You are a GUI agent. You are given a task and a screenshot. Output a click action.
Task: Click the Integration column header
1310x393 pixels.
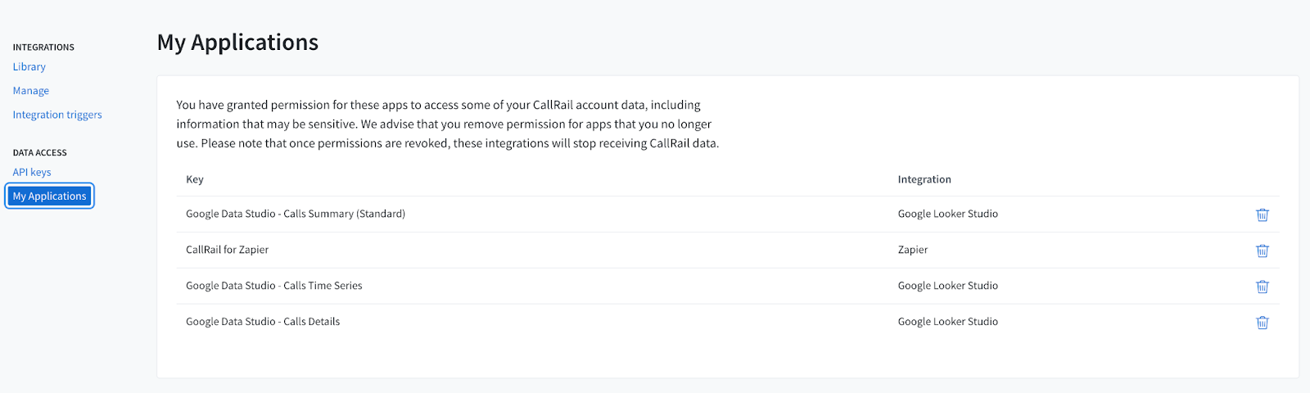[924, 179]
